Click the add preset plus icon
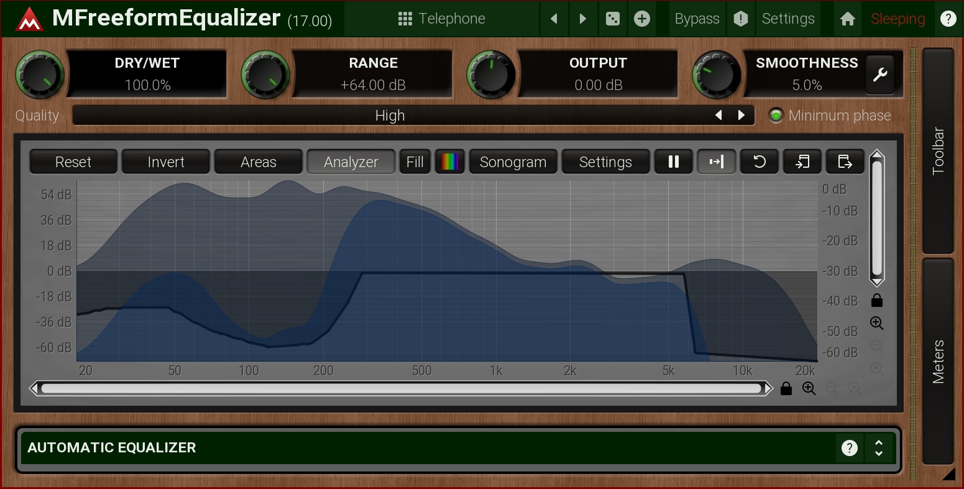 (x=642, y=19)
